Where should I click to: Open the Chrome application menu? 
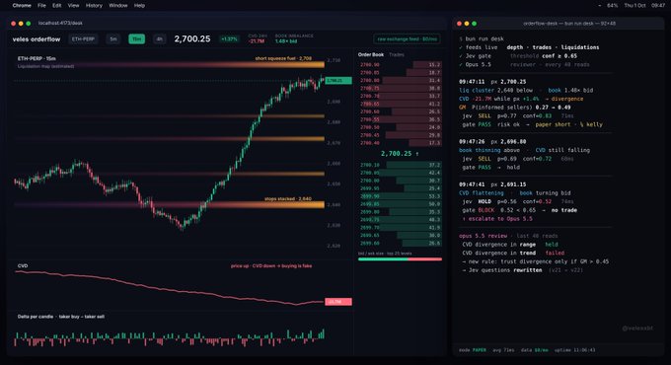pyautogui.click(x=22, y=6)
